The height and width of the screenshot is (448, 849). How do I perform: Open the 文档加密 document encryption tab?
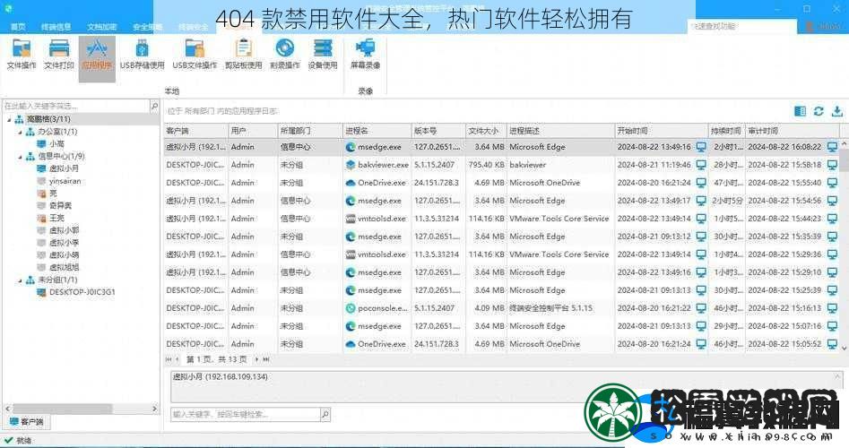click(102, 27)
